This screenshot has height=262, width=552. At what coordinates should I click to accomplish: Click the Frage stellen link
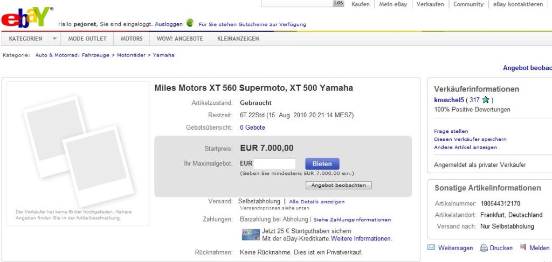click(451, 131)
